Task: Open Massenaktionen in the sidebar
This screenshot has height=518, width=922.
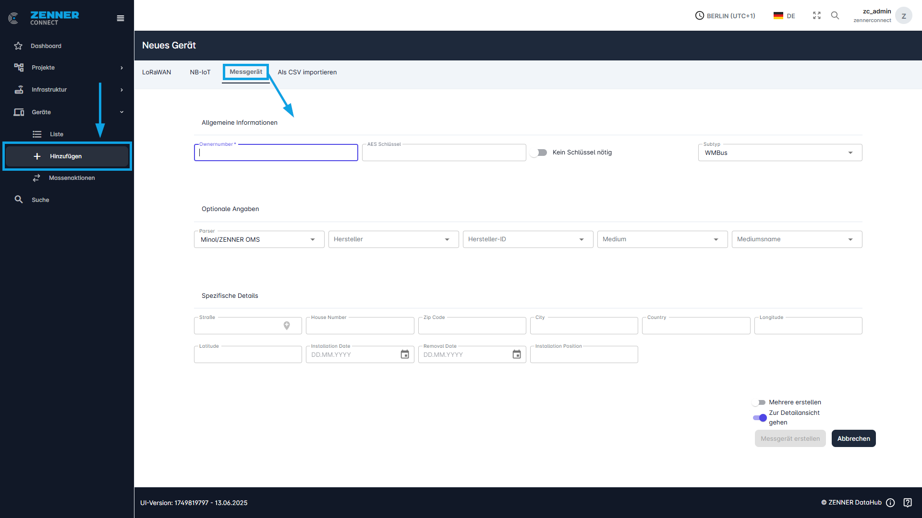Action: coord(72,178)
